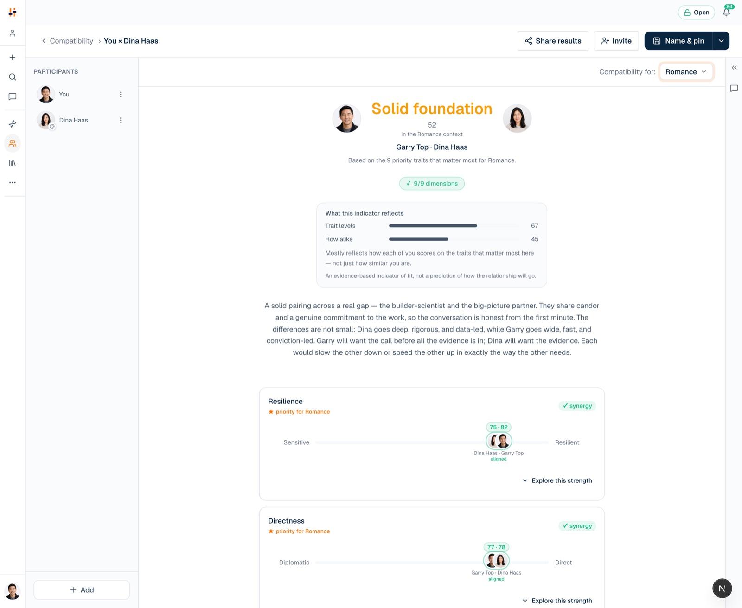The image size is (742, 608).
Task: Open the Romance context dropdown
Action: [686, 72]
